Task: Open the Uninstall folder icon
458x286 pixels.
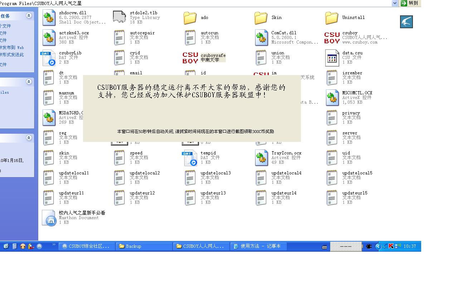Action: point(332,18)
